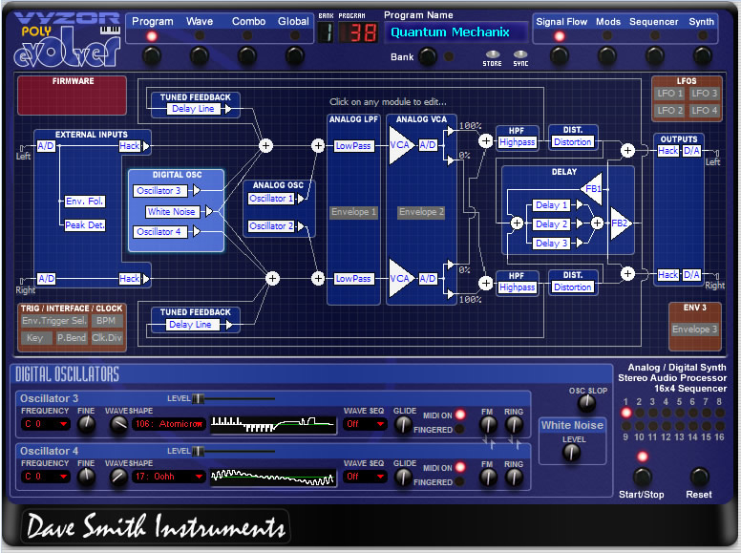Viewport: 741px width, 553px height.
Task: Open Oscillator 4 WAVE SEQ dropdown
Action: (364, 477)
